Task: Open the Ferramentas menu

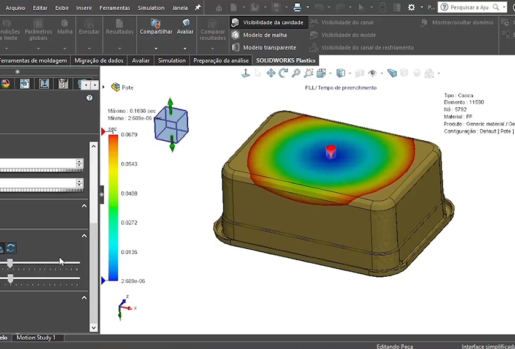Action: pos(115,8)
